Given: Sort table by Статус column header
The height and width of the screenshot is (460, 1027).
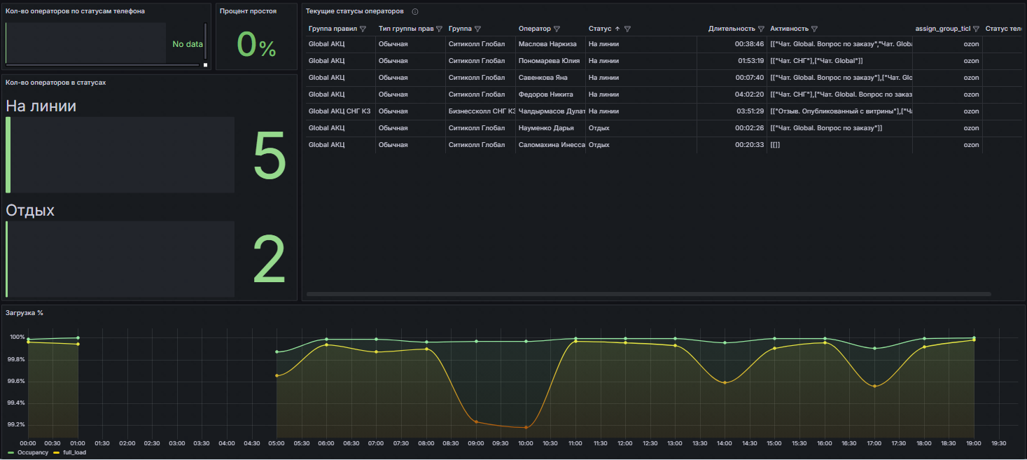Looking at the screenshot, I should point(600,29).
